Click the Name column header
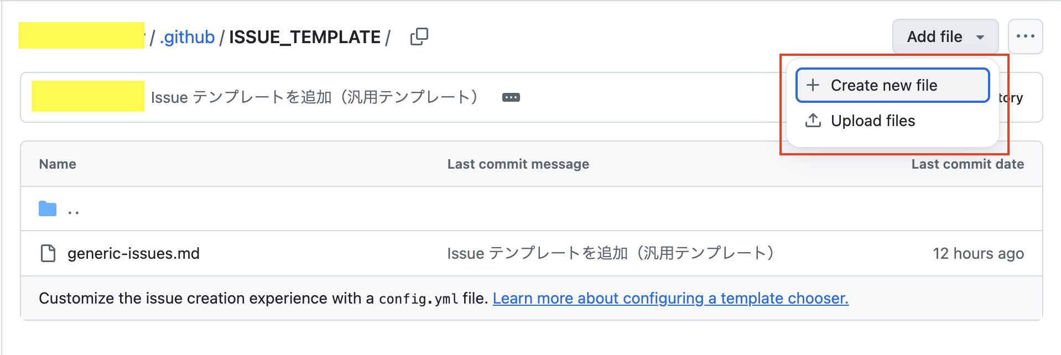Viewport: 1061px width, 355px height. tap(57, 164)
